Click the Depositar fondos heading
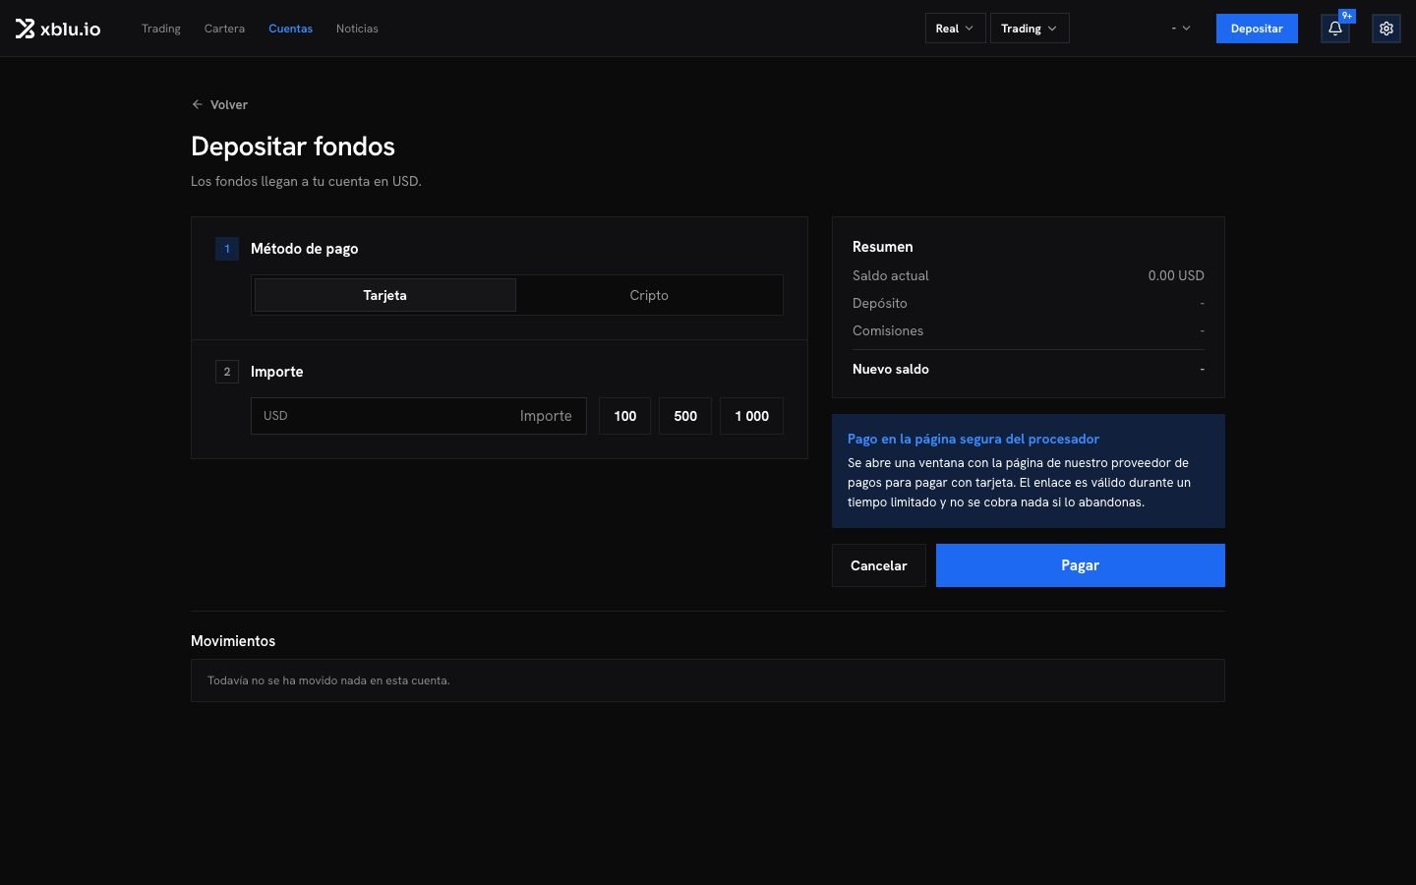The width and height of the screenshot is (1416, 885). pyautogui.click(x=293, y=147)
